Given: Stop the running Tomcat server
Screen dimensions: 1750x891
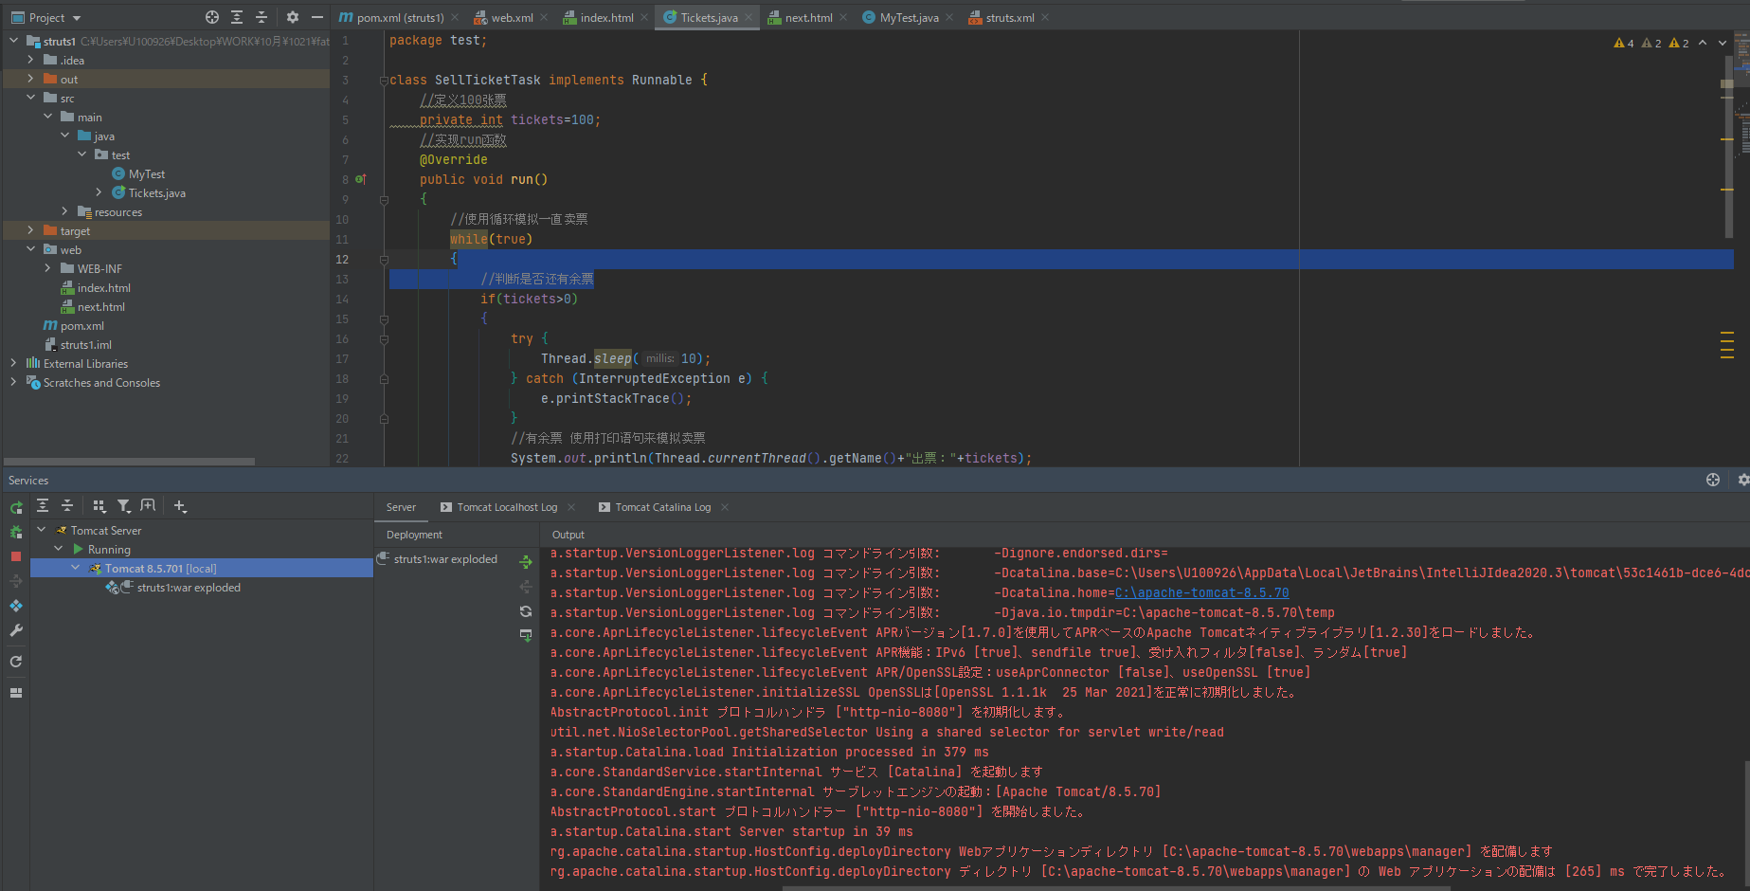Looking at the screenshot, I should (x=16, y=556).
